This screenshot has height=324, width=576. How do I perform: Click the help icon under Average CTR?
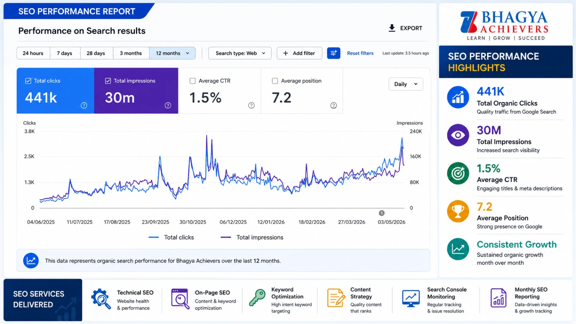click(251, 105)
